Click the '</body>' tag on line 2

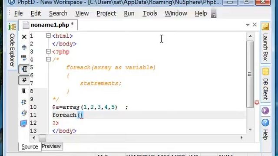(x=64, y=44)
